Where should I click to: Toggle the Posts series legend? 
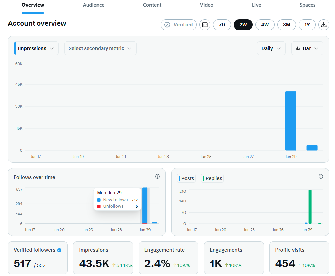coord(187,178)
